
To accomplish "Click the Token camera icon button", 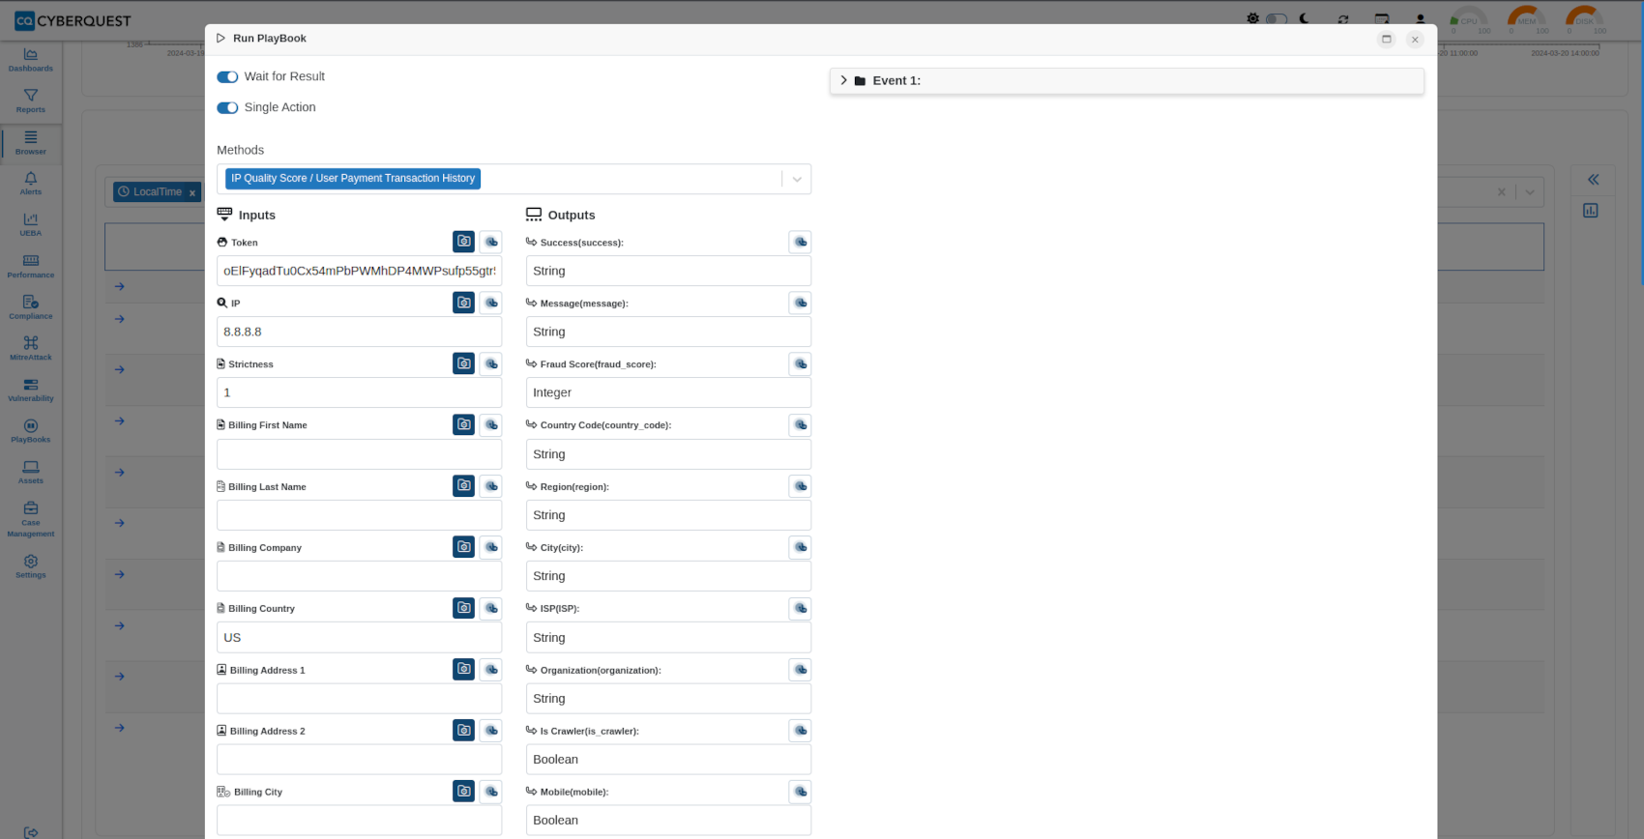I will (464, 242).
